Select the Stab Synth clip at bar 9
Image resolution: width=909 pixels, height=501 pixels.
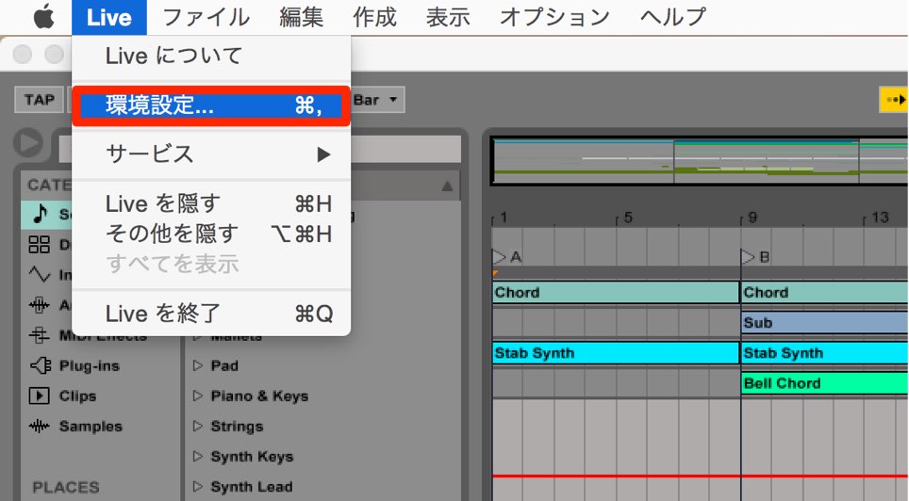pos(825,353)
